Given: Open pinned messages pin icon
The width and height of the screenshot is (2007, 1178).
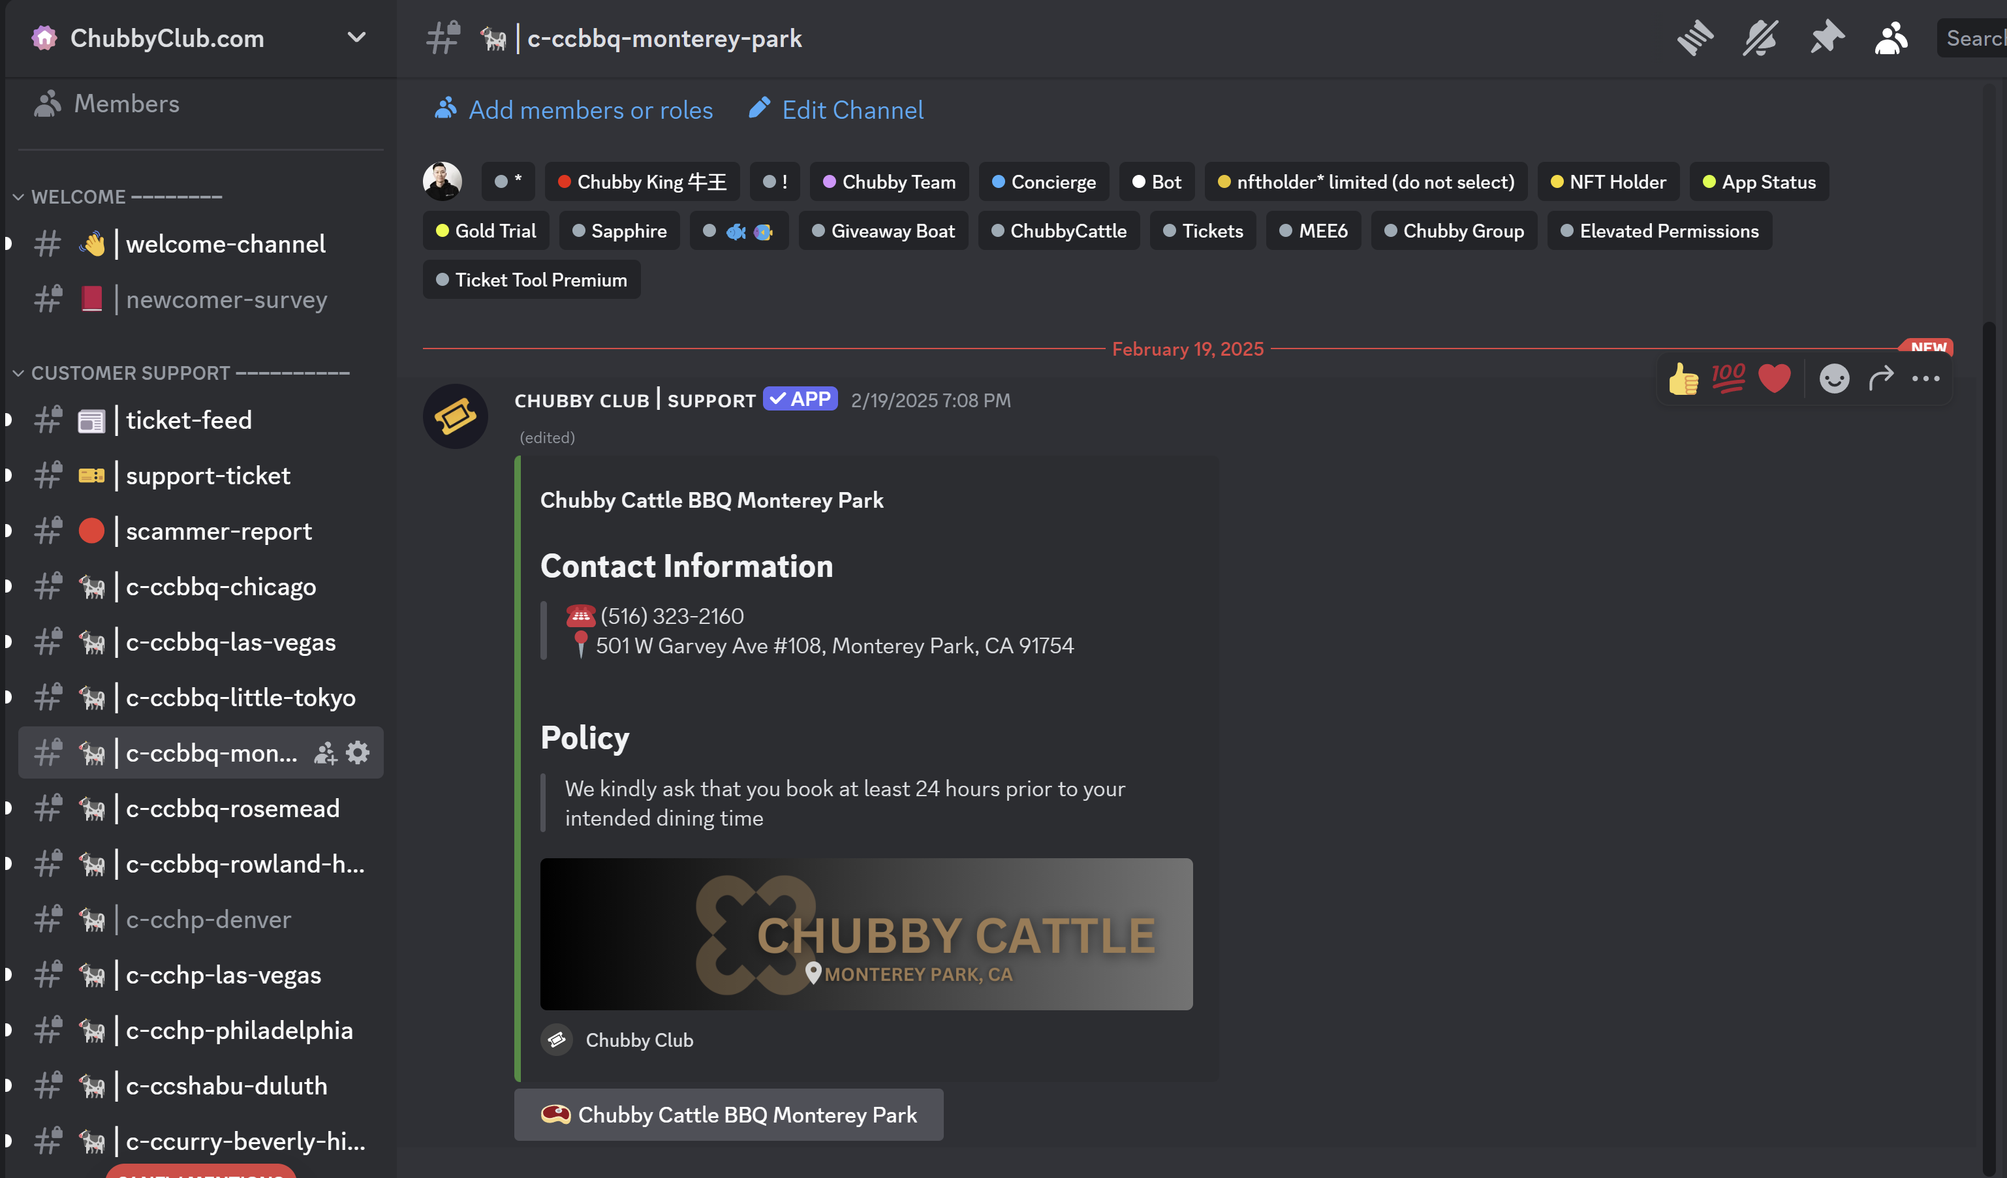Looking at the screenshot, I should (x=1826, y=37).
